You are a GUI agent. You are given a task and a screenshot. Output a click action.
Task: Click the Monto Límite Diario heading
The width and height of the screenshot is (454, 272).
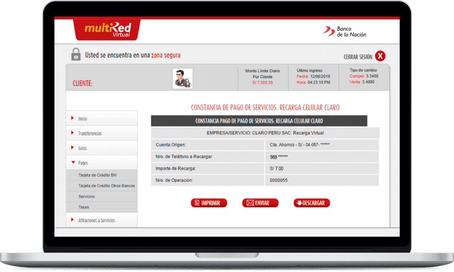[x=263, y=71]
